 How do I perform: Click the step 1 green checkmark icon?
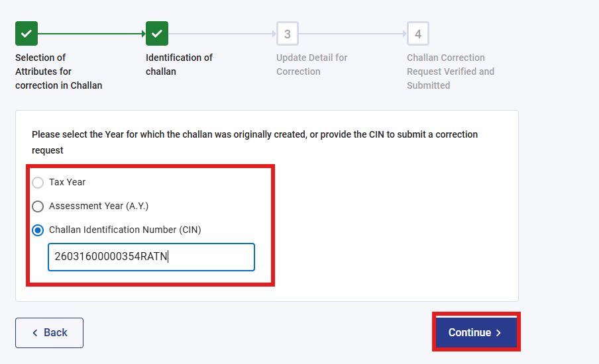pyautogui.click(x=27, y=33)
